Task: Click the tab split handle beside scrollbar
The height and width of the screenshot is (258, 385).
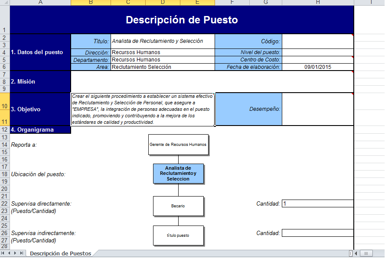Action: tap(351, 253)
